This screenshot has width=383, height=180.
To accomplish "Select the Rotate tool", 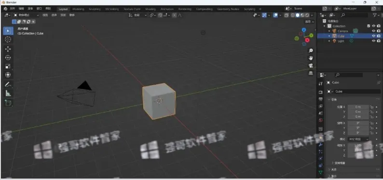I will (8, 58).
